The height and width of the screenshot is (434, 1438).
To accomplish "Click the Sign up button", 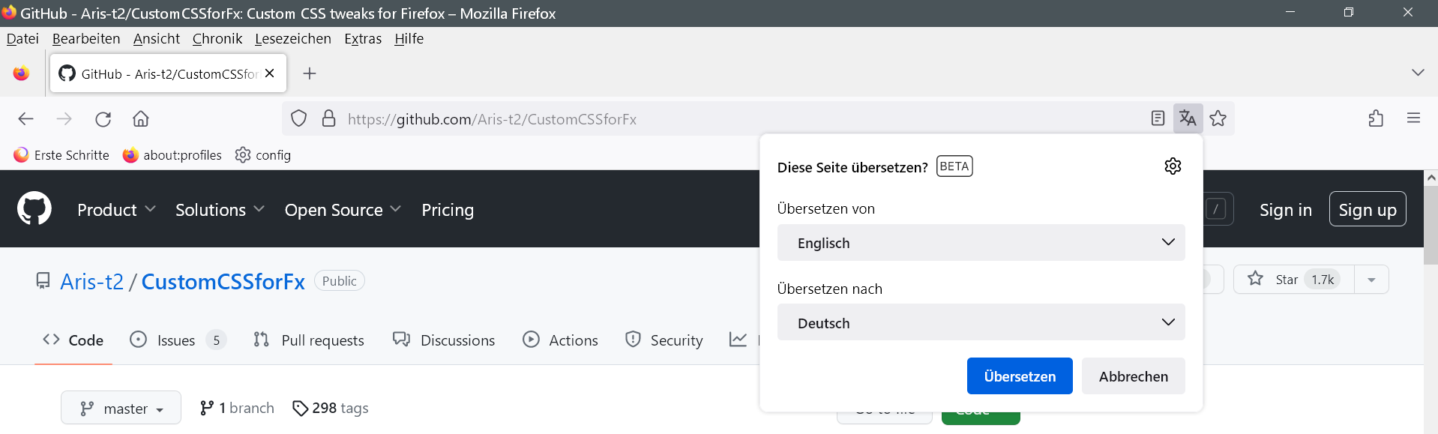I will tap(1367, 210).
